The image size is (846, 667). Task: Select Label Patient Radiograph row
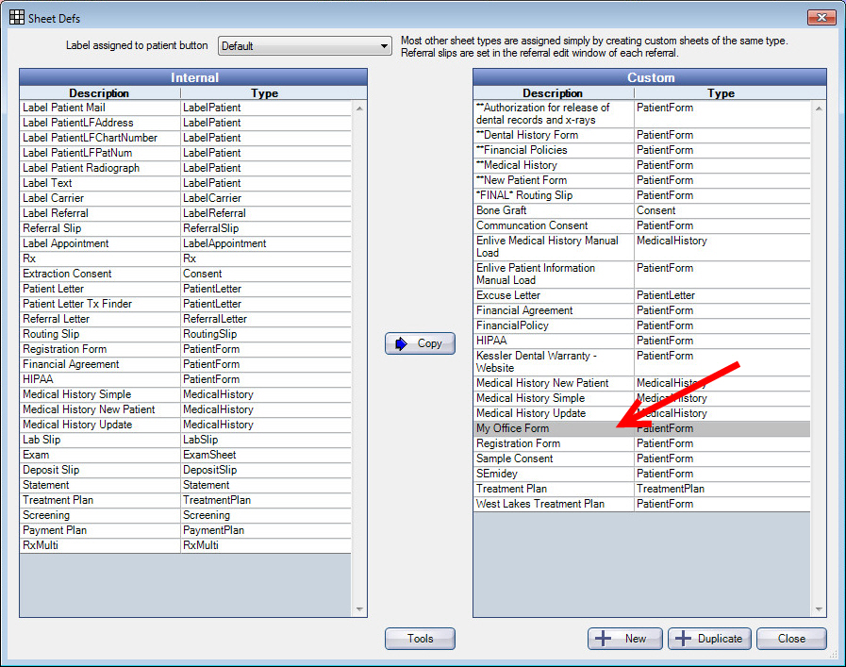185,168
